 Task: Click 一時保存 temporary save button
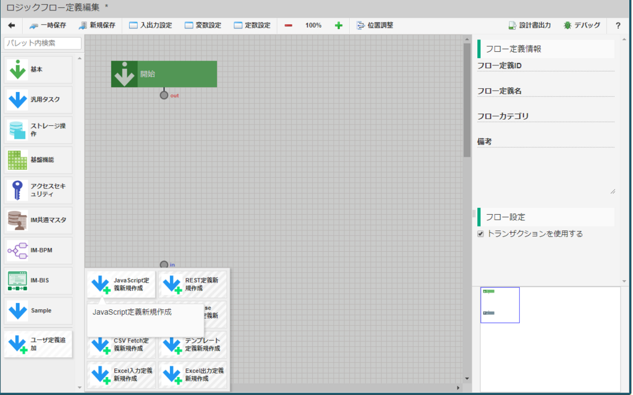tap(48, 25)
